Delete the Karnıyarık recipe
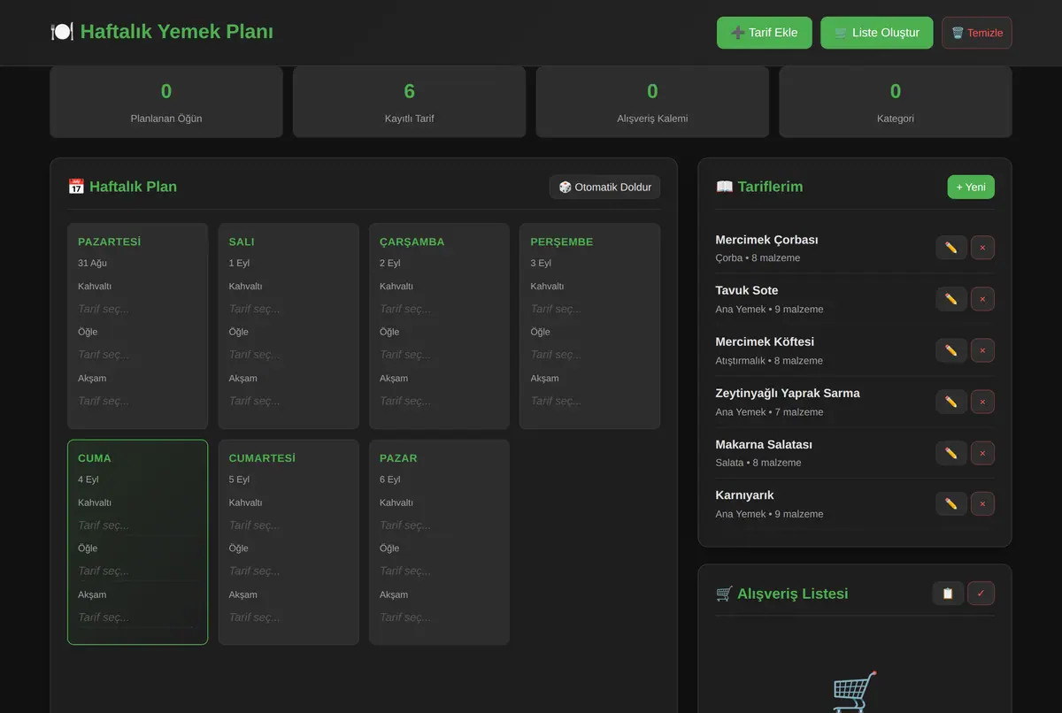The width and height of the screenshot is (1062, 713). pos(982,503)
